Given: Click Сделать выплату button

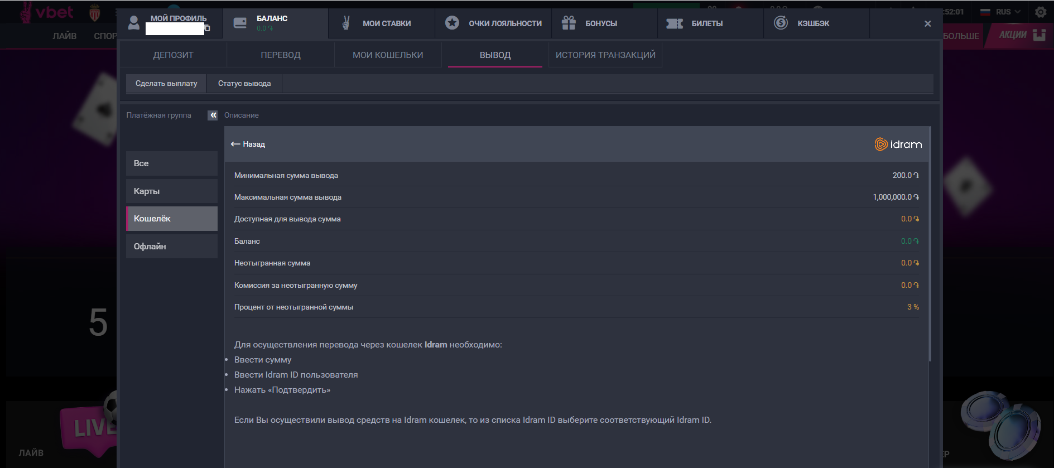Looking at the screenshot, I should tap(166, 84).
